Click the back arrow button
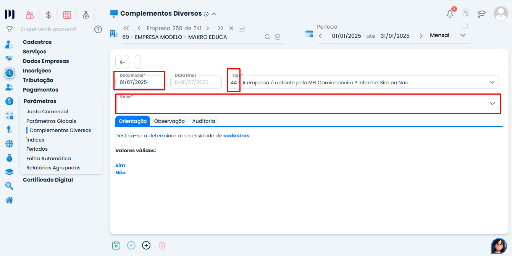The width and height of the screenshot is (512, 256). (122, 62)
